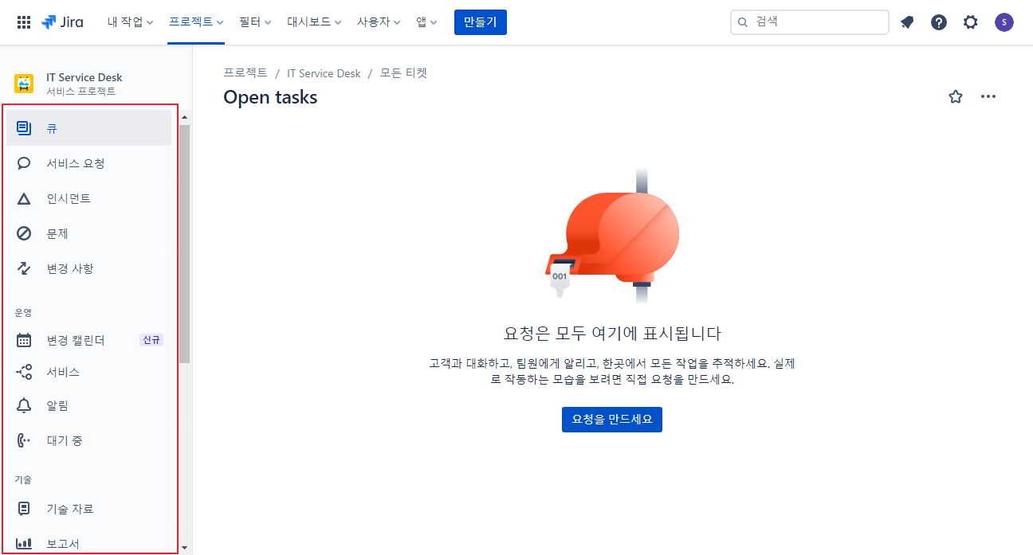This screenshot has height=555, width=1033.
Task: Click the 기술 자료 knowledge base icon
Action: [24, 509]
